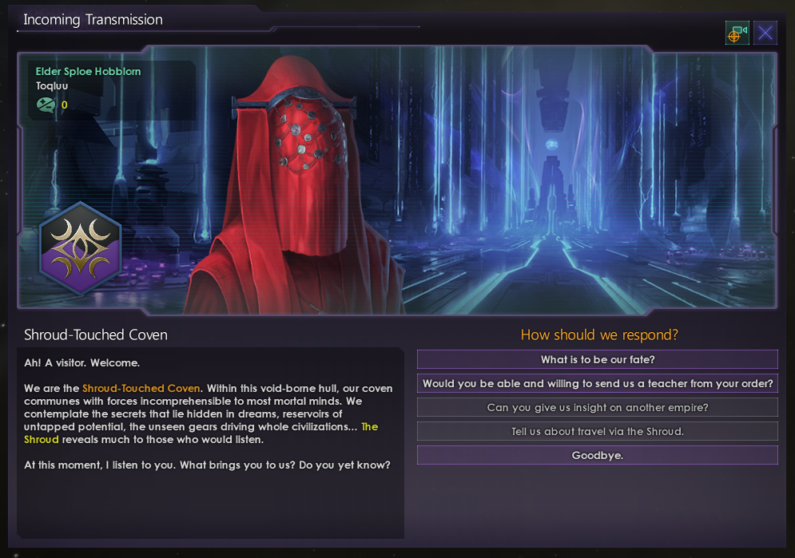Click the "How should we respond?" header
The image size is (795, 558).
[x=599, y=334]
